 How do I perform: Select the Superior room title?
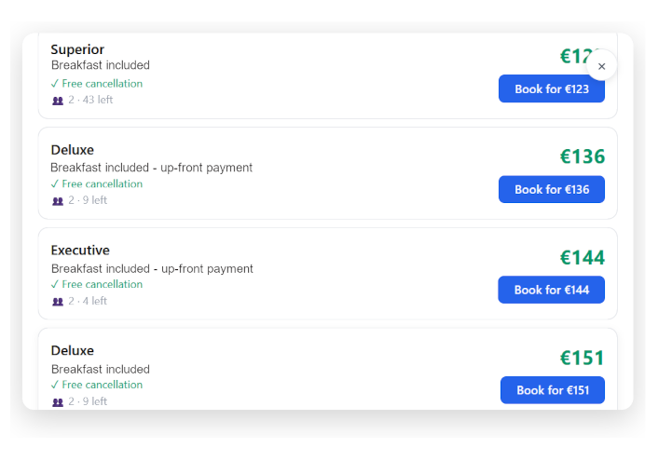click(x=77, y=49)
